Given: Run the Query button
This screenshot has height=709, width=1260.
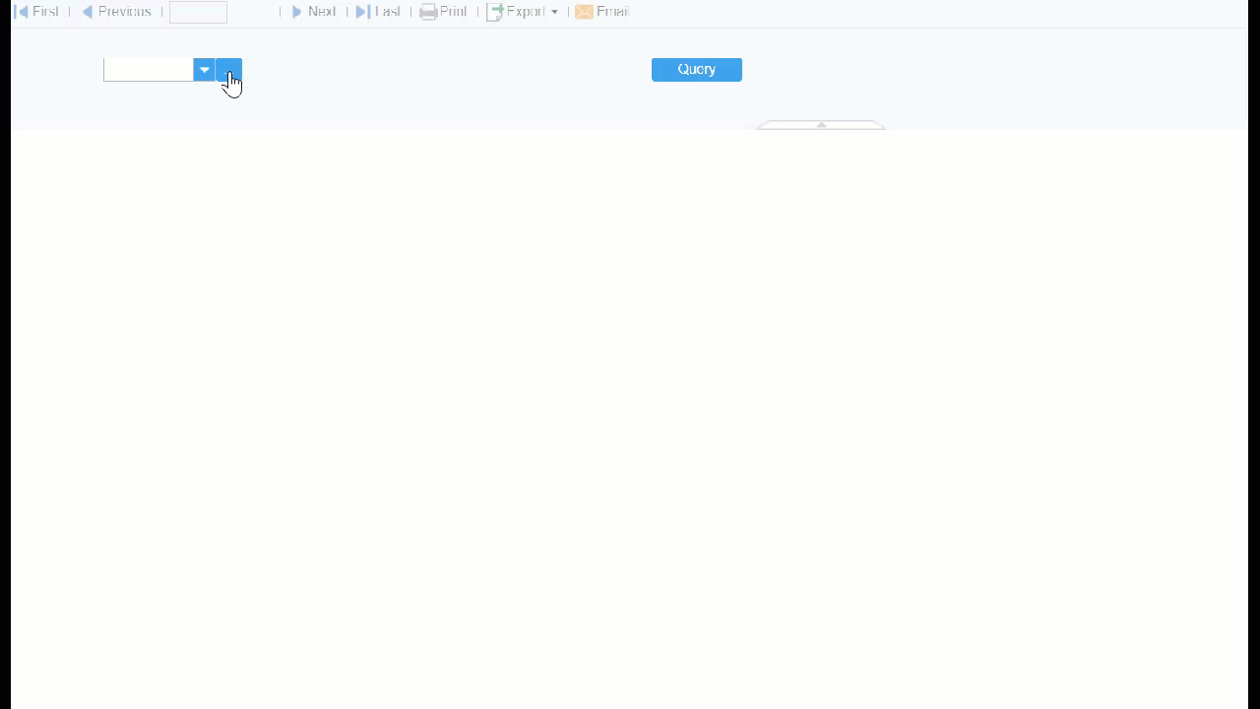Looking at the screenshot, I should click(x=697, y=69).
